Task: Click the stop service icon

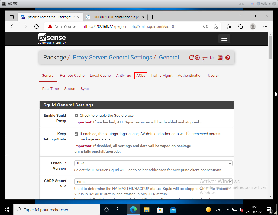Action: click(198, 58)
